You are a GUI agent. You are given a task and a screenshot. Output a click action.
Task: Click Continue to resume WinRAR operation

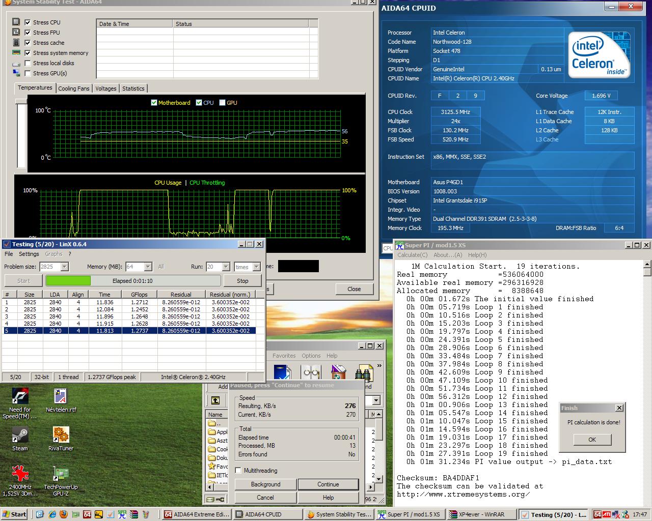[x=328, y=484]
